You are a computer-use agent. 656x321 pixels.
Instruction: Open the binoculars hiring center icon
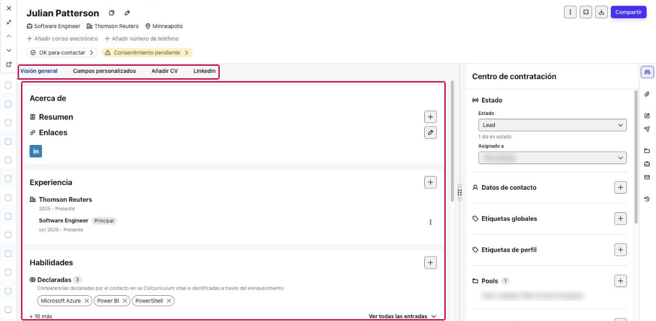(647, 72)
